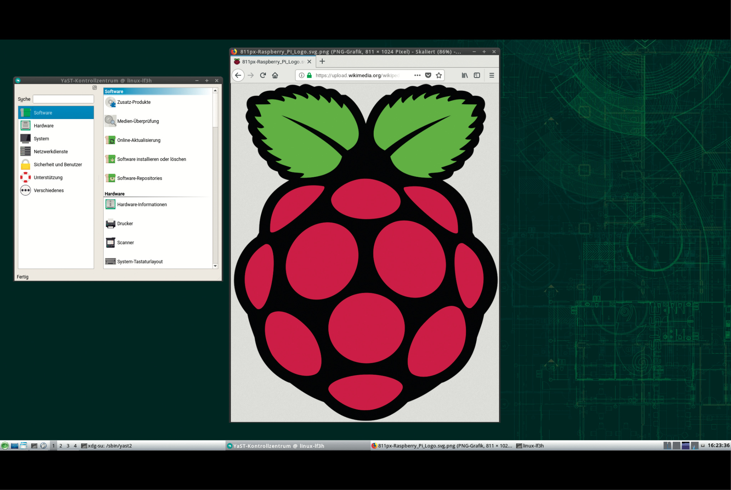Switch to workspace 3 in taskbar
This screenshot has width=731, height=490.
[x=68, y=446]
